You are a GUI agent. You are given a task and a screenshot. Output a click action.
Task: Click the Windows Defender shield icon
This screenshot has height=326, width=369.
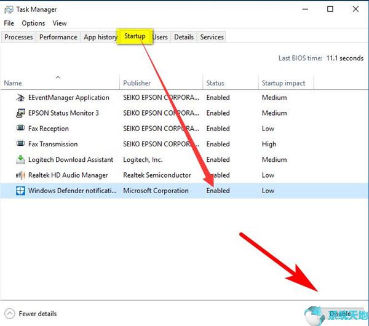tap(20, 191)
